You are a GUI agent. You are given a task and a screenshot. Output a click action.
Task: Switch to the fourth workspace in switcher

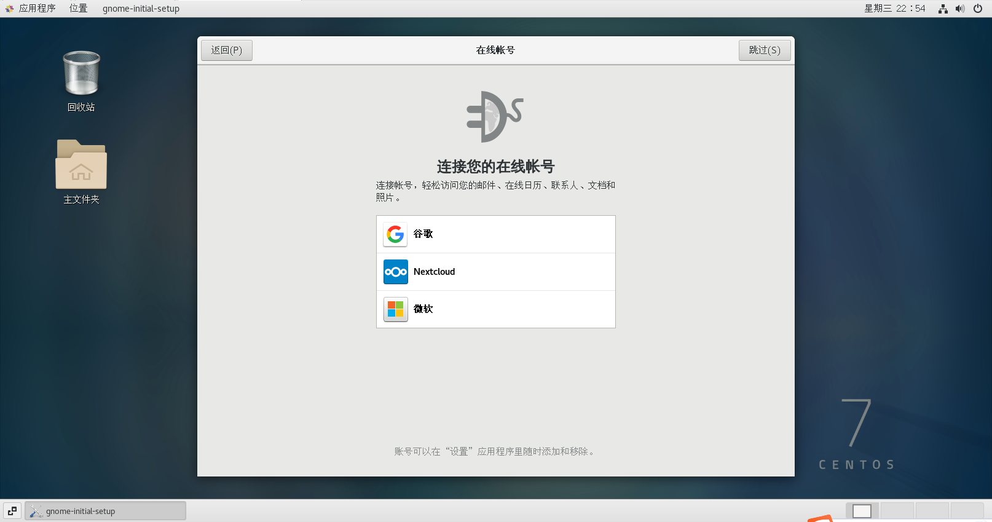pyautogui.click(x=967, y=511)
